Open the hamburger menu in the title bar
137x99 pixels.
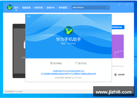119,5
